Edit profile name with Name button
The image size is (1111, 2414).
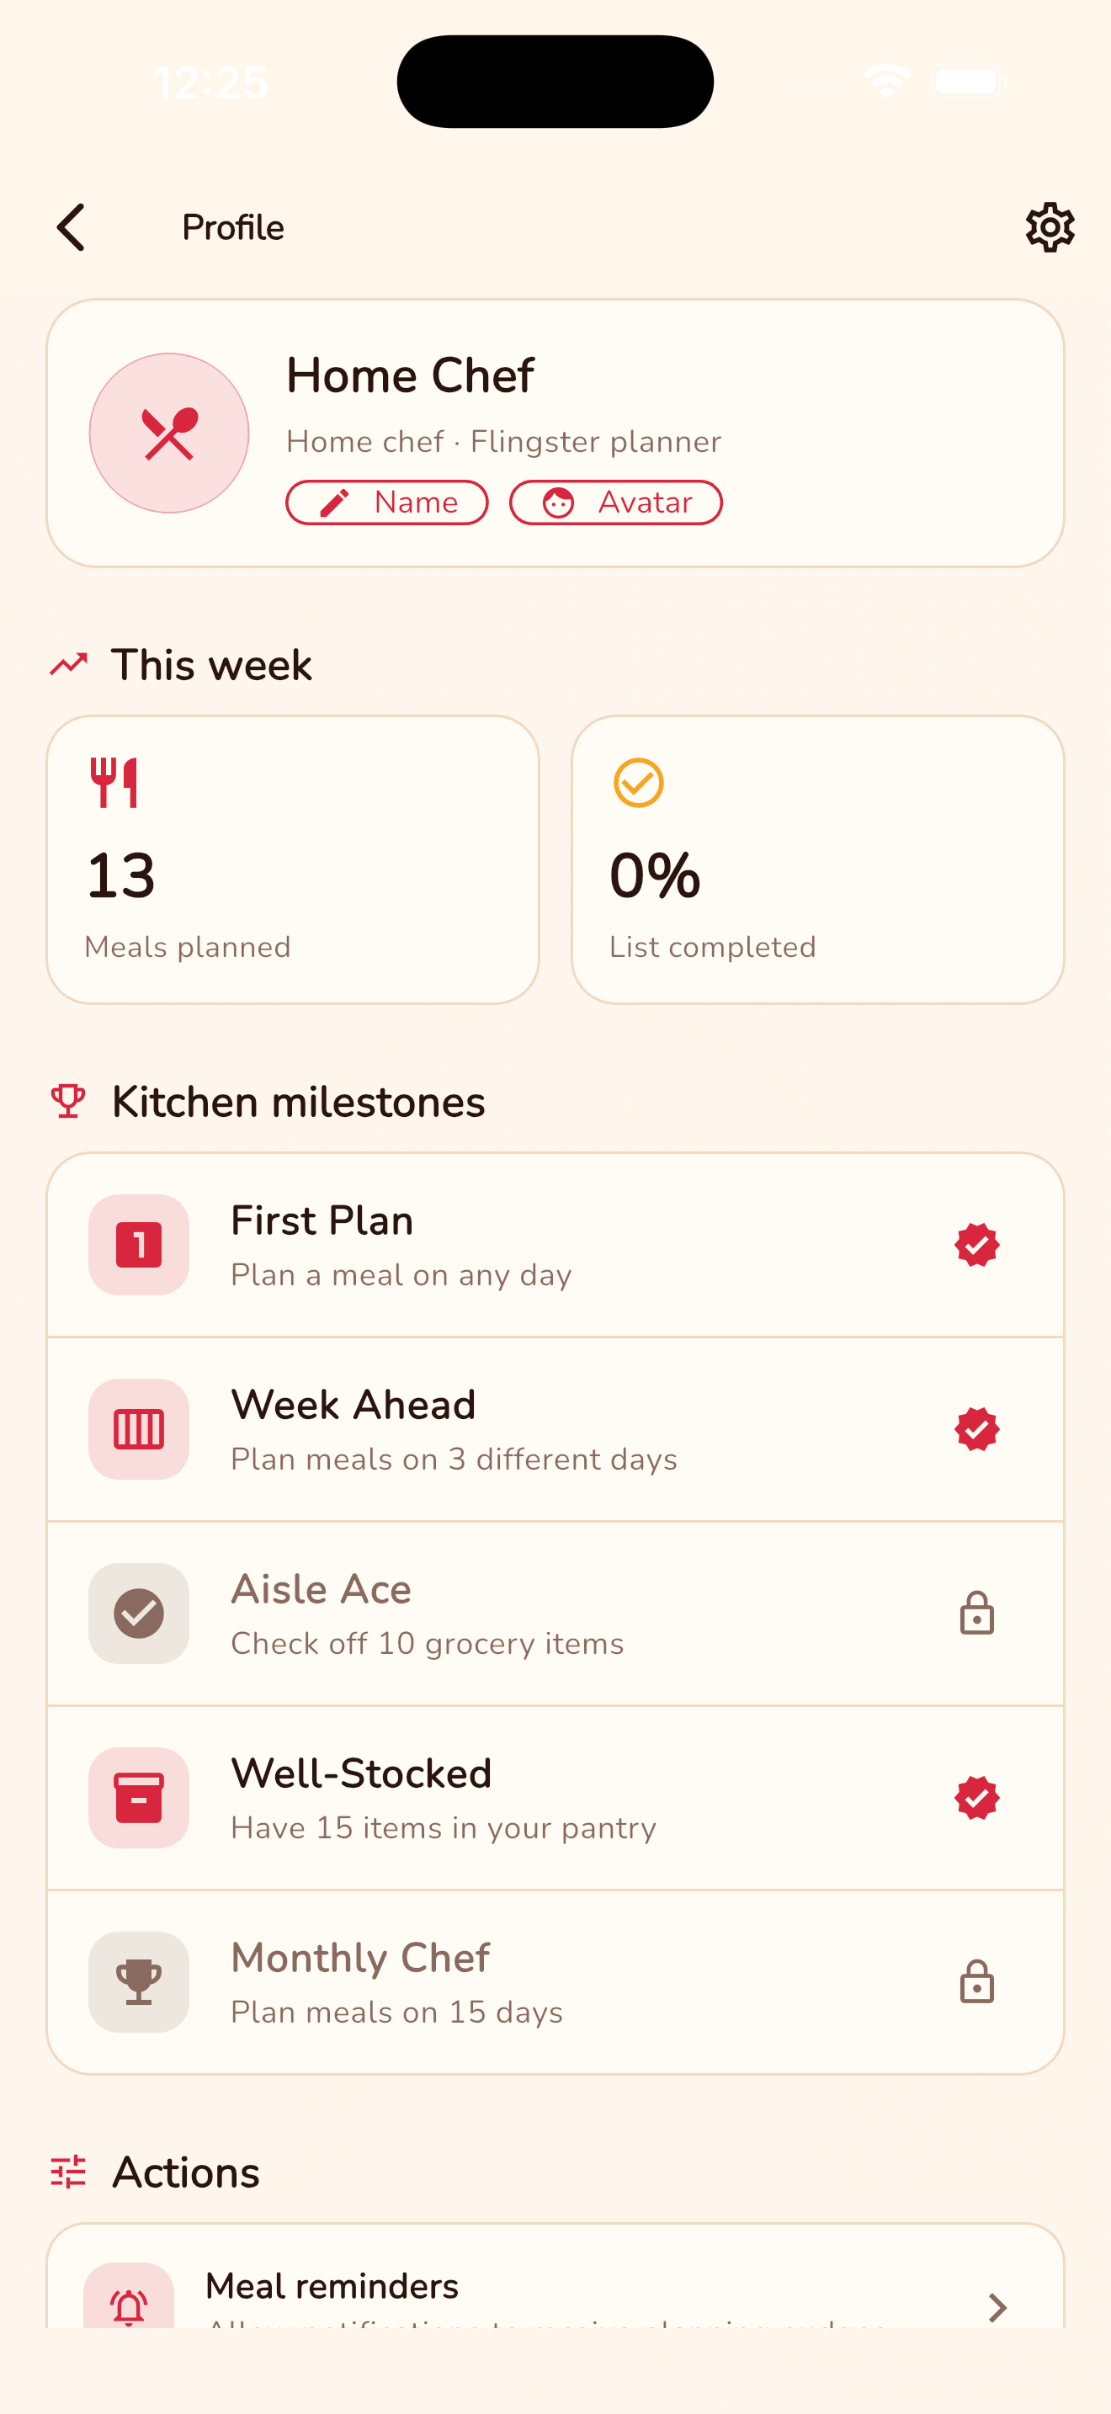click(x=387, y=502)
